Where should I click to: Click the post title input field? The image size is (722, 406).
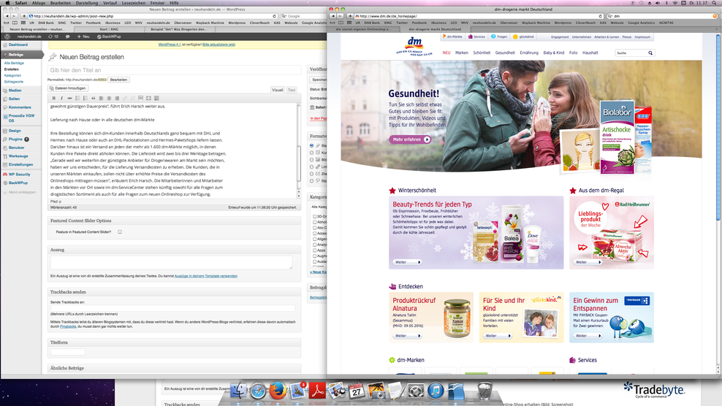click(174, 70)
